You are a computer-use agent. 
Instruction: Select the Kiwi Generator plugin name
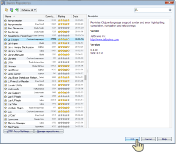[16, 28]
